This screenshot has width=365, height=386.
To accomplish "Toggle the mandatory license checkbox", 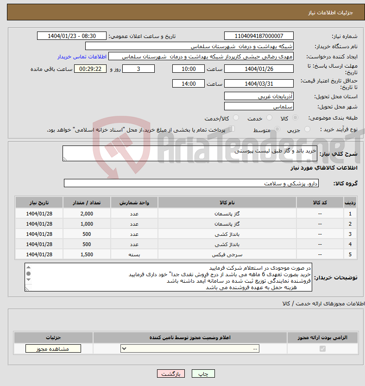I will [x=322, y=348].
